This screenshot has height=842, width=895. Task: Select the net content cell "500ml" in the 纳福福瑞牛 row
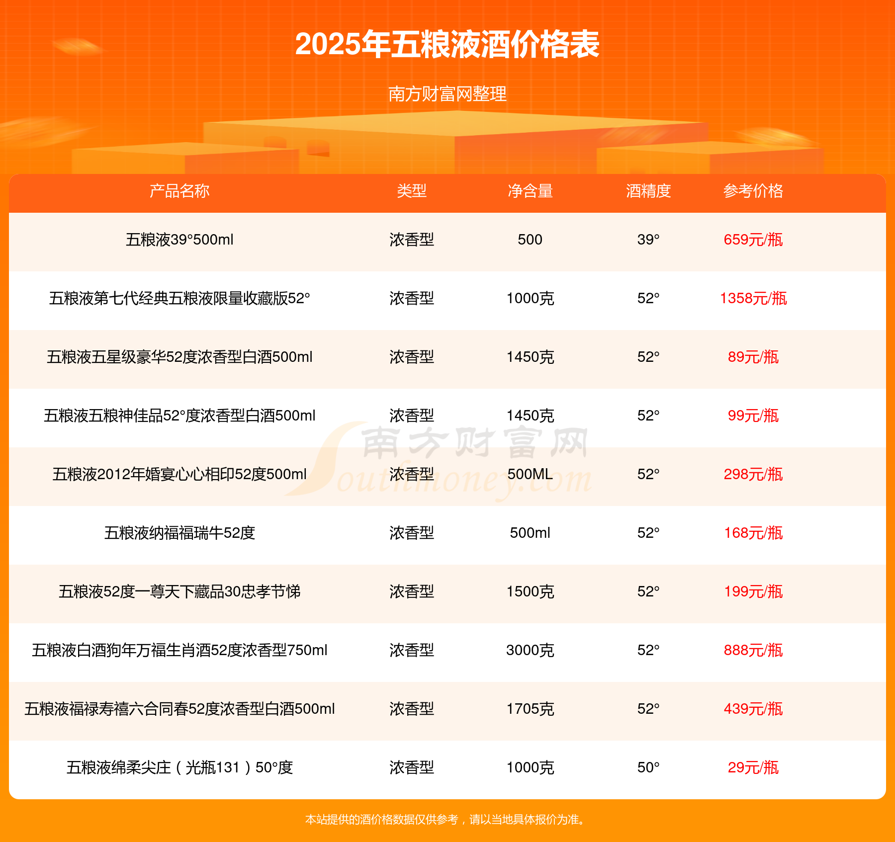[x=530, y=533]
